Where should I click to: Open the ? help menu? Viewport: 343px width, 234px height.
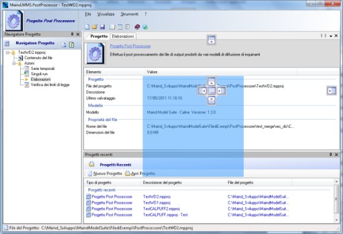(145, 14)
